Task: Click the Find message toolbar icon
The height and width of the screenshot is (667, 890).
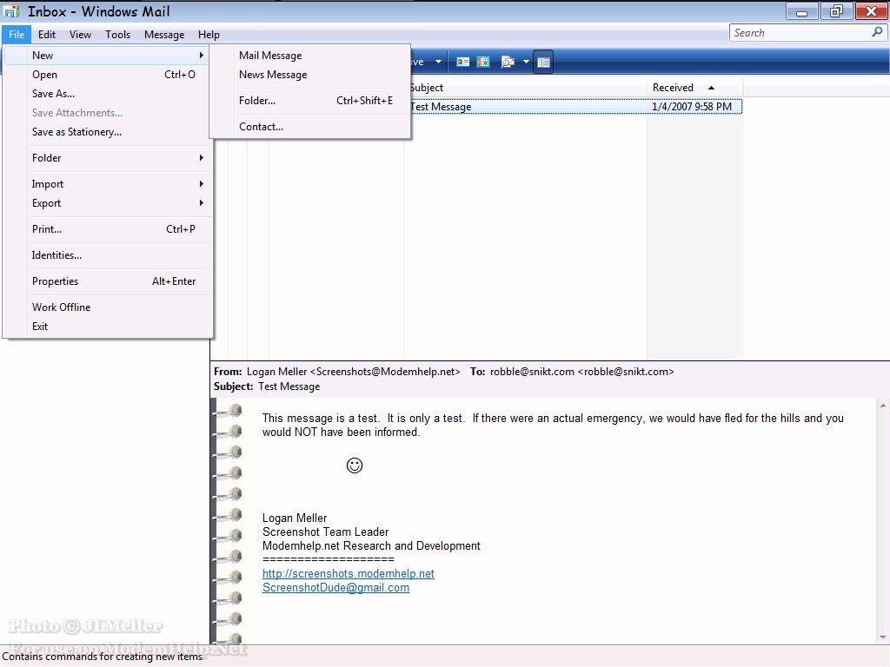Action: point(508,62)
